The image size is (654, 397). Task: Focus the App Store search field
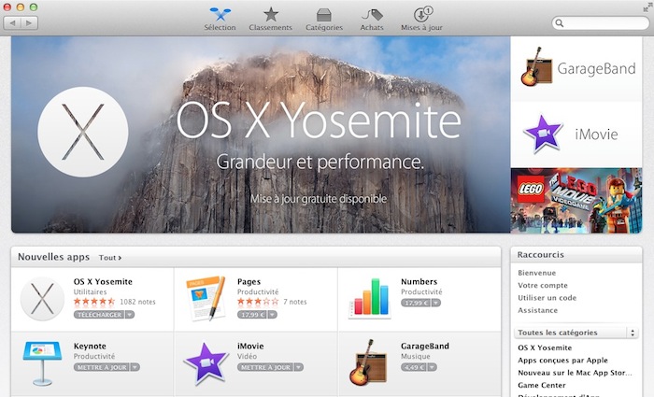(x=600, y=23)
